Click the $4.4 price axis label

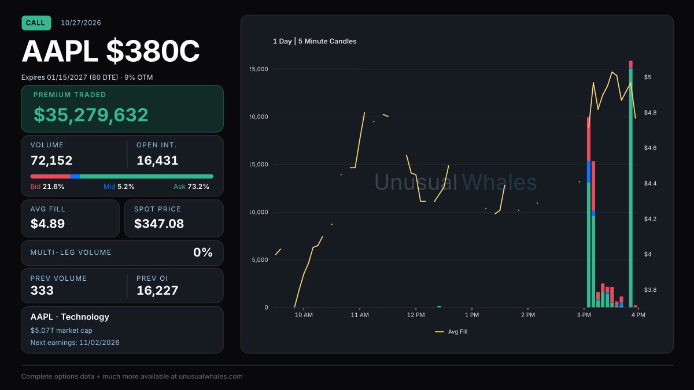[651, 184]
